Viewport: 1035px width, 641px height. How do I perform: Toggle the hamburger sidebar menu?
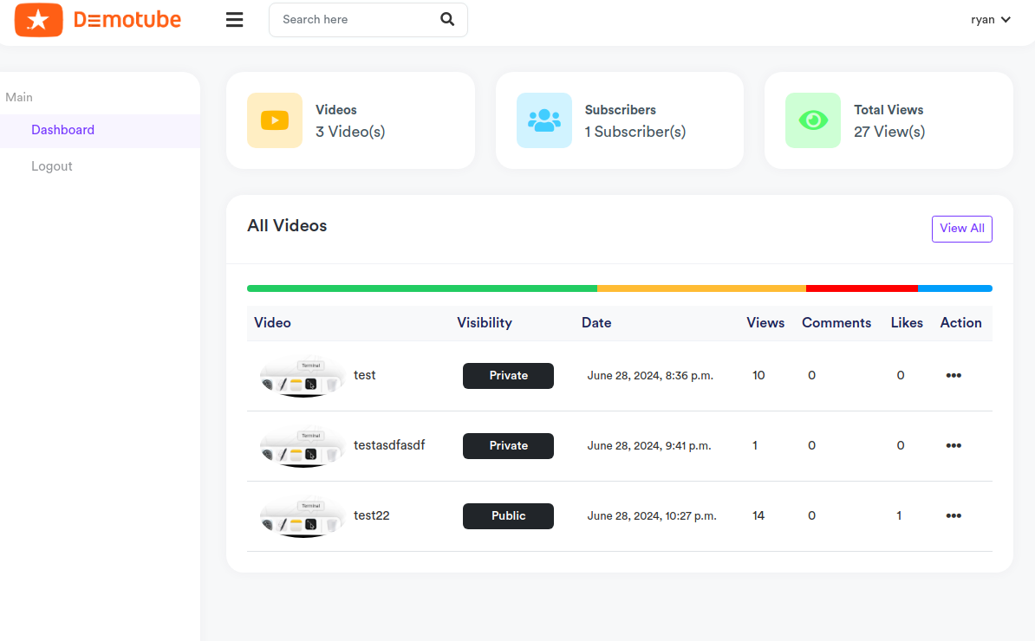234,20
